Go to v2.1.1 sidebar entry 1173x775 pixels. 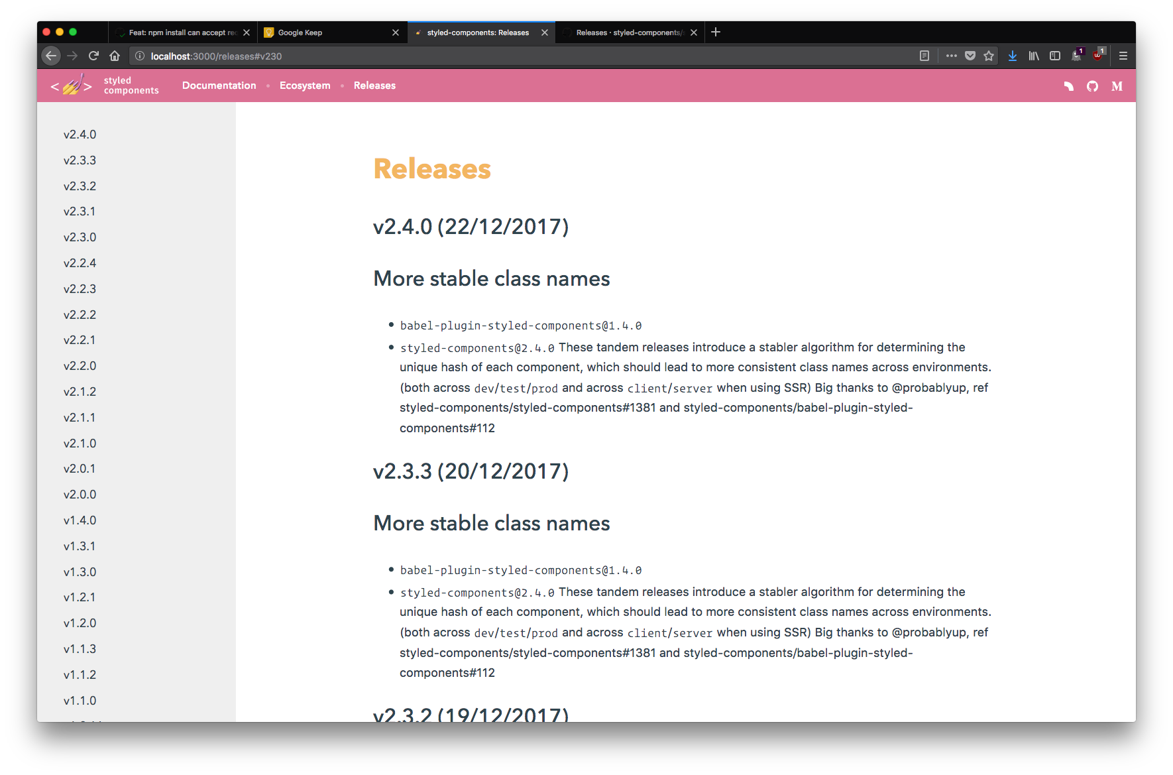tap(80, 418)
